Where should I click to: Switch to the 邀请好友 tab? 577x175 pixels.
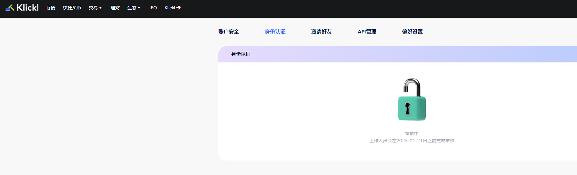[x=321, y=32]
